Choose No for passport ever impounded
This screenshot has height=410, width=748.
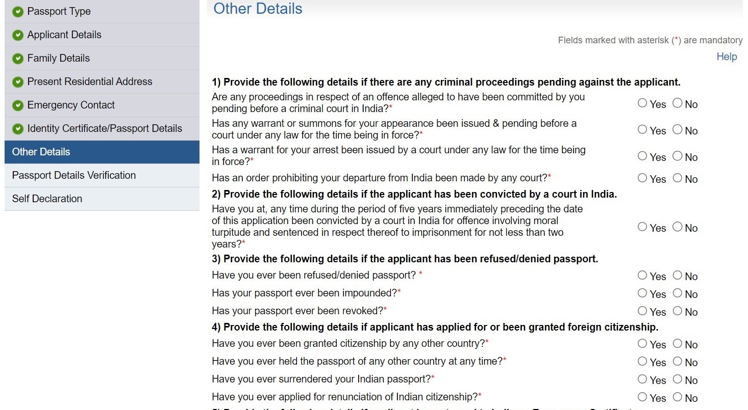click(678, 293)
